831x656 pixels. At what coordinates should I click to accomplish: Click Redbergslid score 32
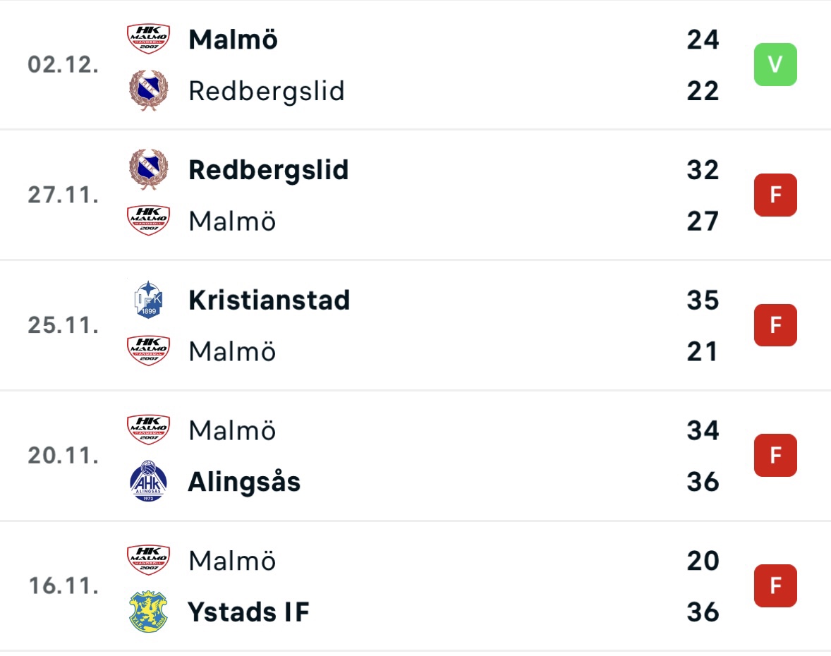pos(703,169)
